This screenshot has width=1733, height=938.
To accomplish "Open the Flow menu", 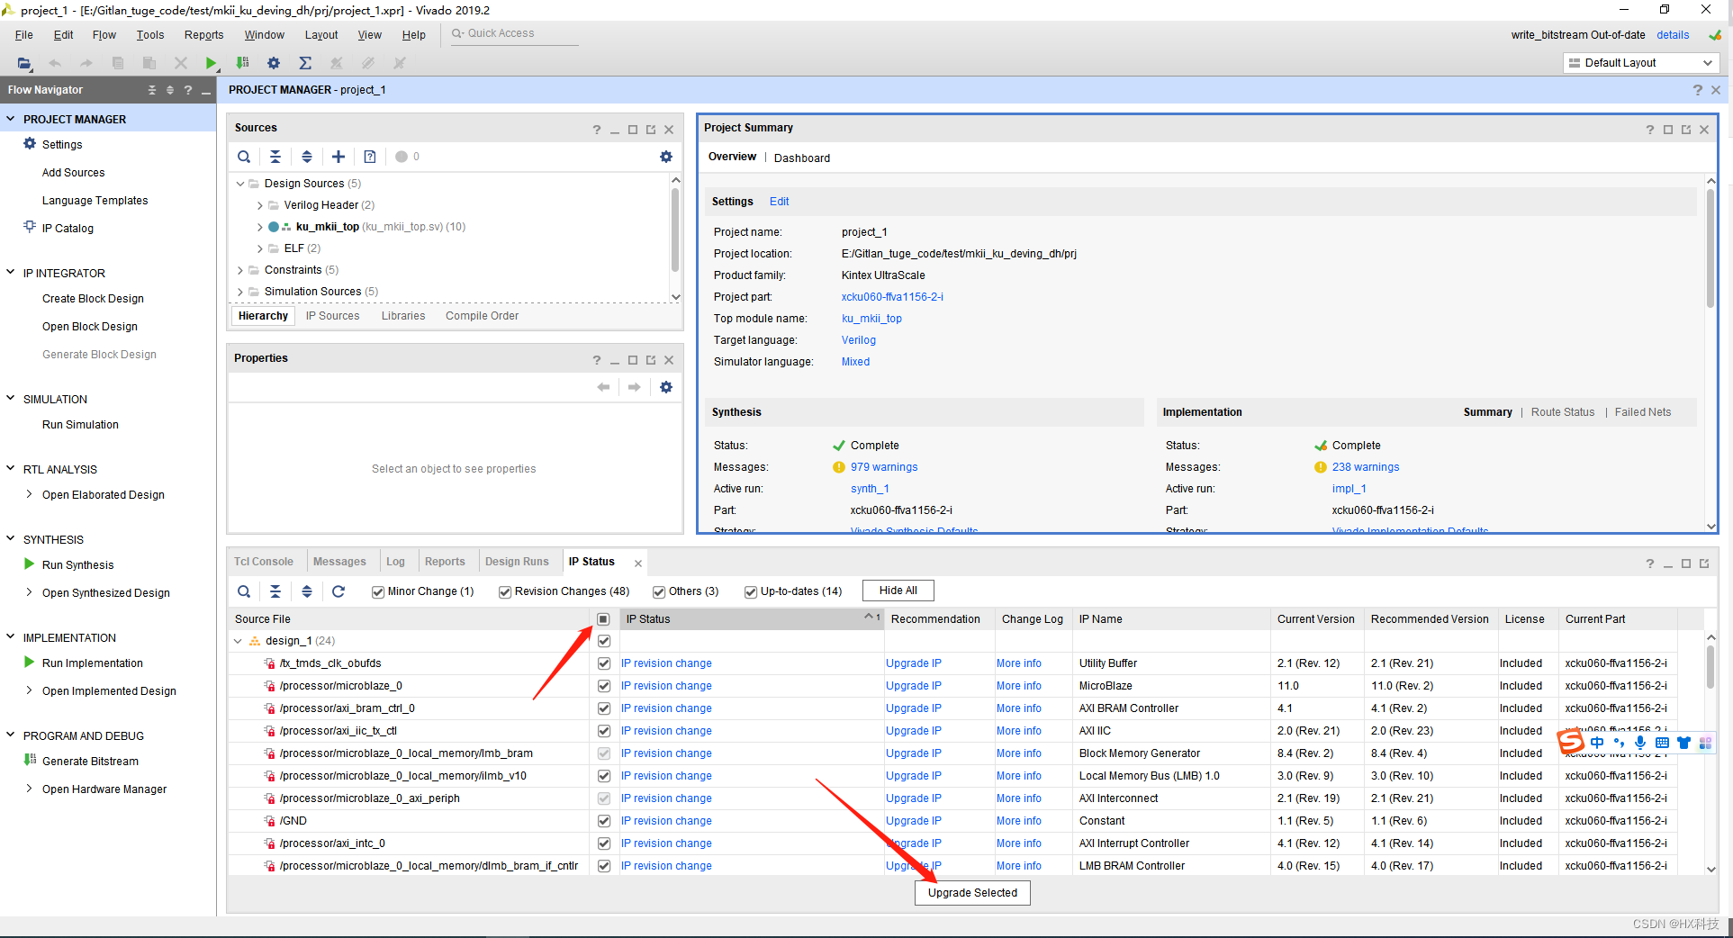I will 104,35.
